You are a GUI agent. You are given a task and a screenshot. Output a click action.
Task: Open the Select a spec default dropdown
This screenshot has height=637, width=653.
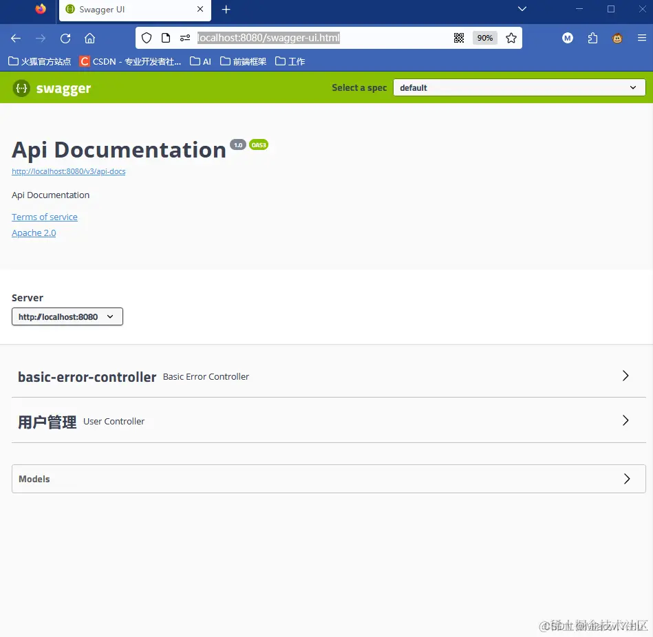(x=520, y=88)
